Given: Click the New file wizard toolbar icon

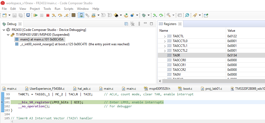Looking at the screenshot, I should [x=5, y=15].
